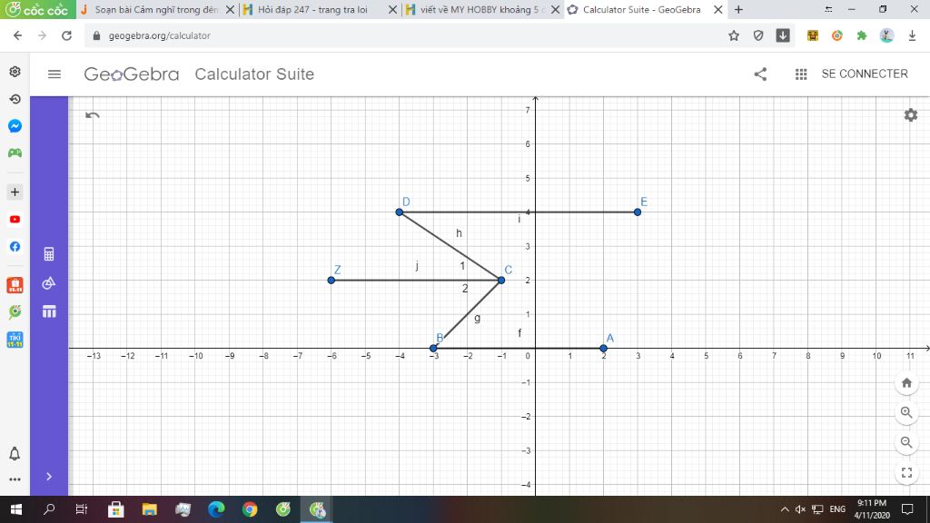Bookmark this page with star
The image size is (930, 523).
click(x=734, y=35)
